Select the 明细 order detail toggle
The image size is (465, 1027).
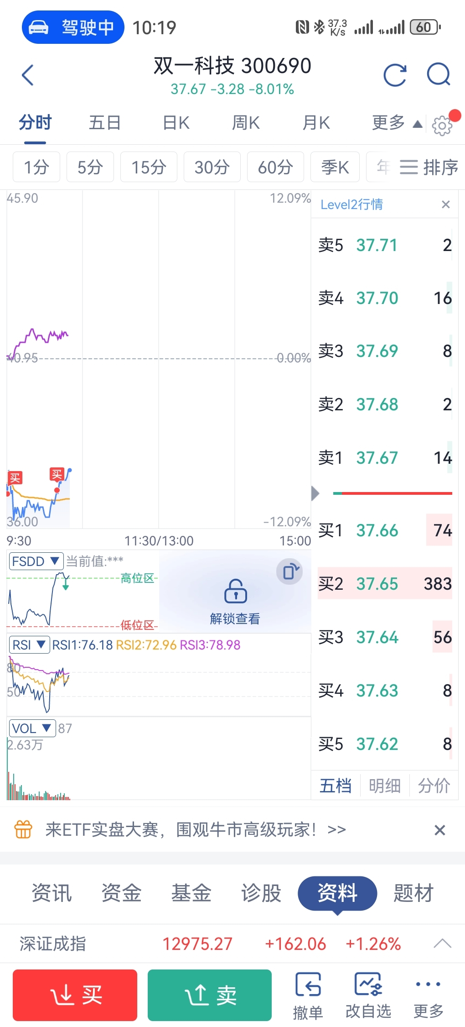click(384, 786)
